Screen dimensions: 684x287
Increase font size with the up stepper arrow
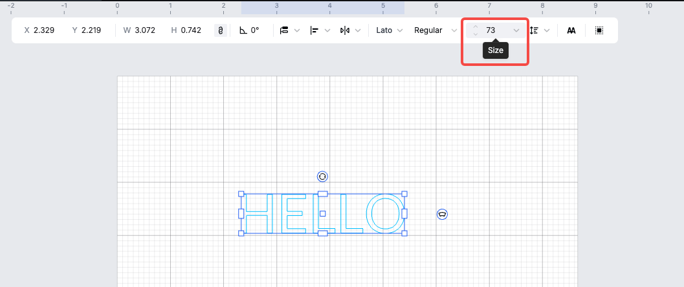(x=476, y=27)
